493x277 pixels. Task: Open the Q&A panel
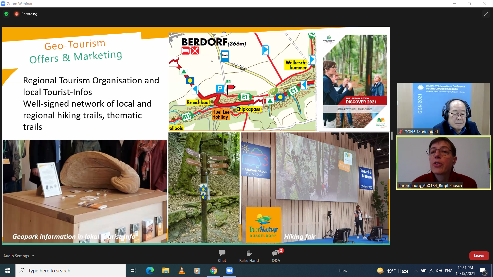coord(276,256)
